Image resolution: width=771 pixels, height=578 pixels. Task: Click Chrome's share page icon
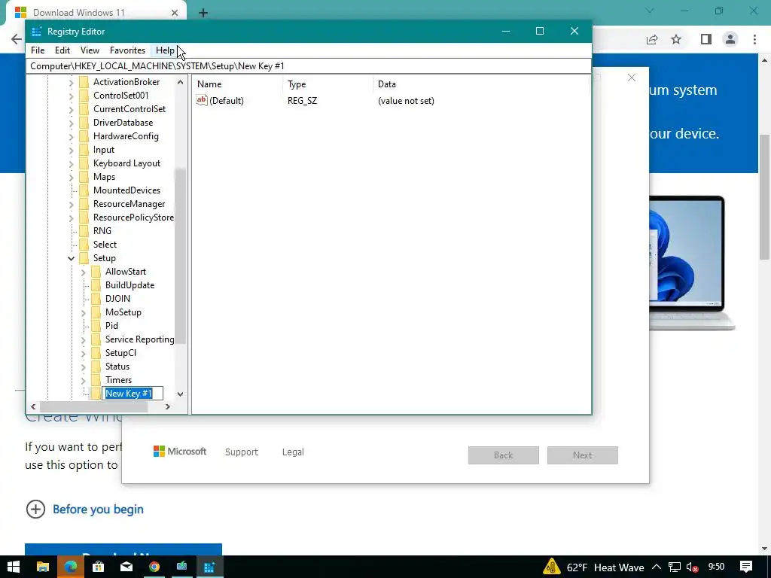click(652, 39)
